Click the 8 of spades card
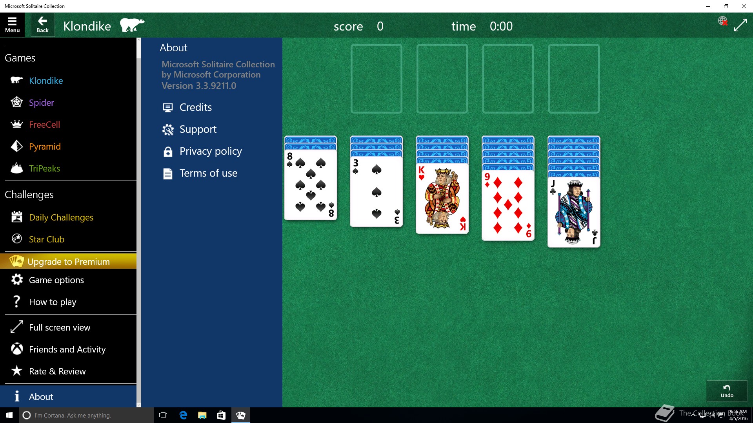This screenshot has height=423, width=753. (x=311, y=184)
